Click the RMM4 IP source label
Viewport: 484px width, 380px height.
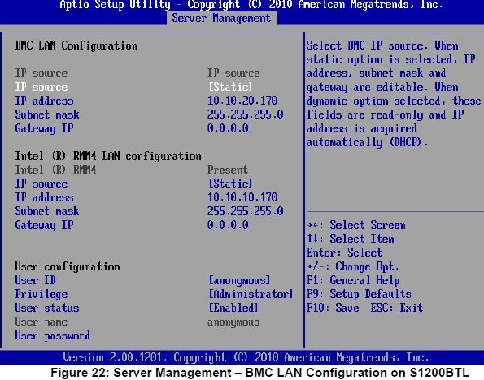tap(41, 184)
